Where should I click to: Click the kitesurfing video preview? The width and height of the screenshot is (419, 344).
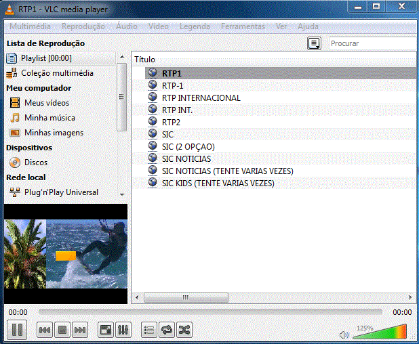point(66,254)
